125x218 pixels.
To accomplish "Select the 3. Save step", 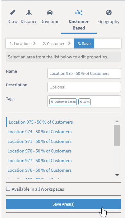I will pos(84,43).
